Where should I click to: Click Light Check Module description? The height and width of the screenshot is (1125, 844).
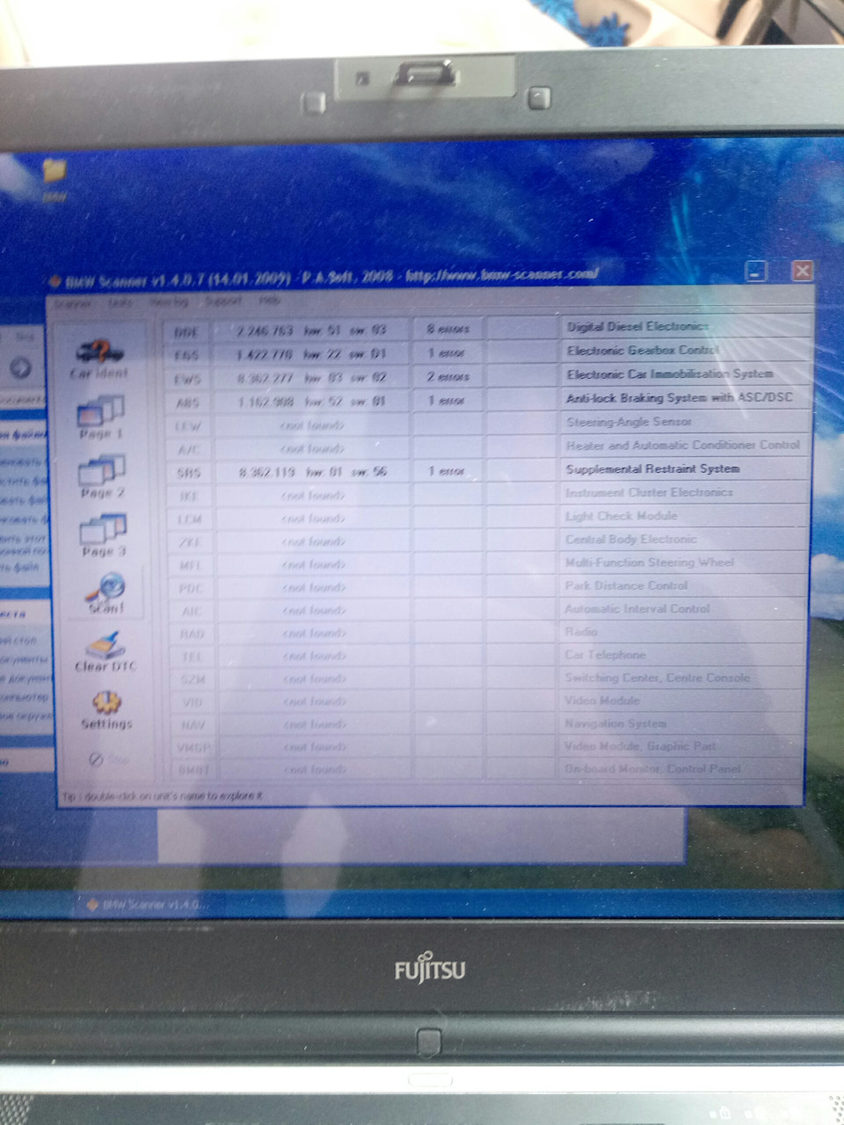pyautogui.click(x=621, y=516)
